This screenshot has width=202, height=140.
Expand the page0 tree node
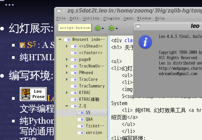point(67,60)
